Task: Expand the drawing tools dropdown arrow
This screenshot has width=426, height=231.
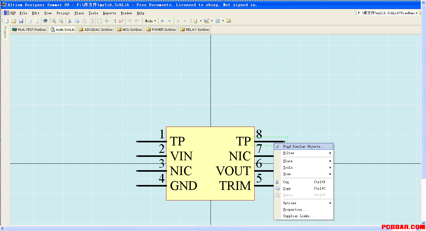Action: (x=212, y=21)
